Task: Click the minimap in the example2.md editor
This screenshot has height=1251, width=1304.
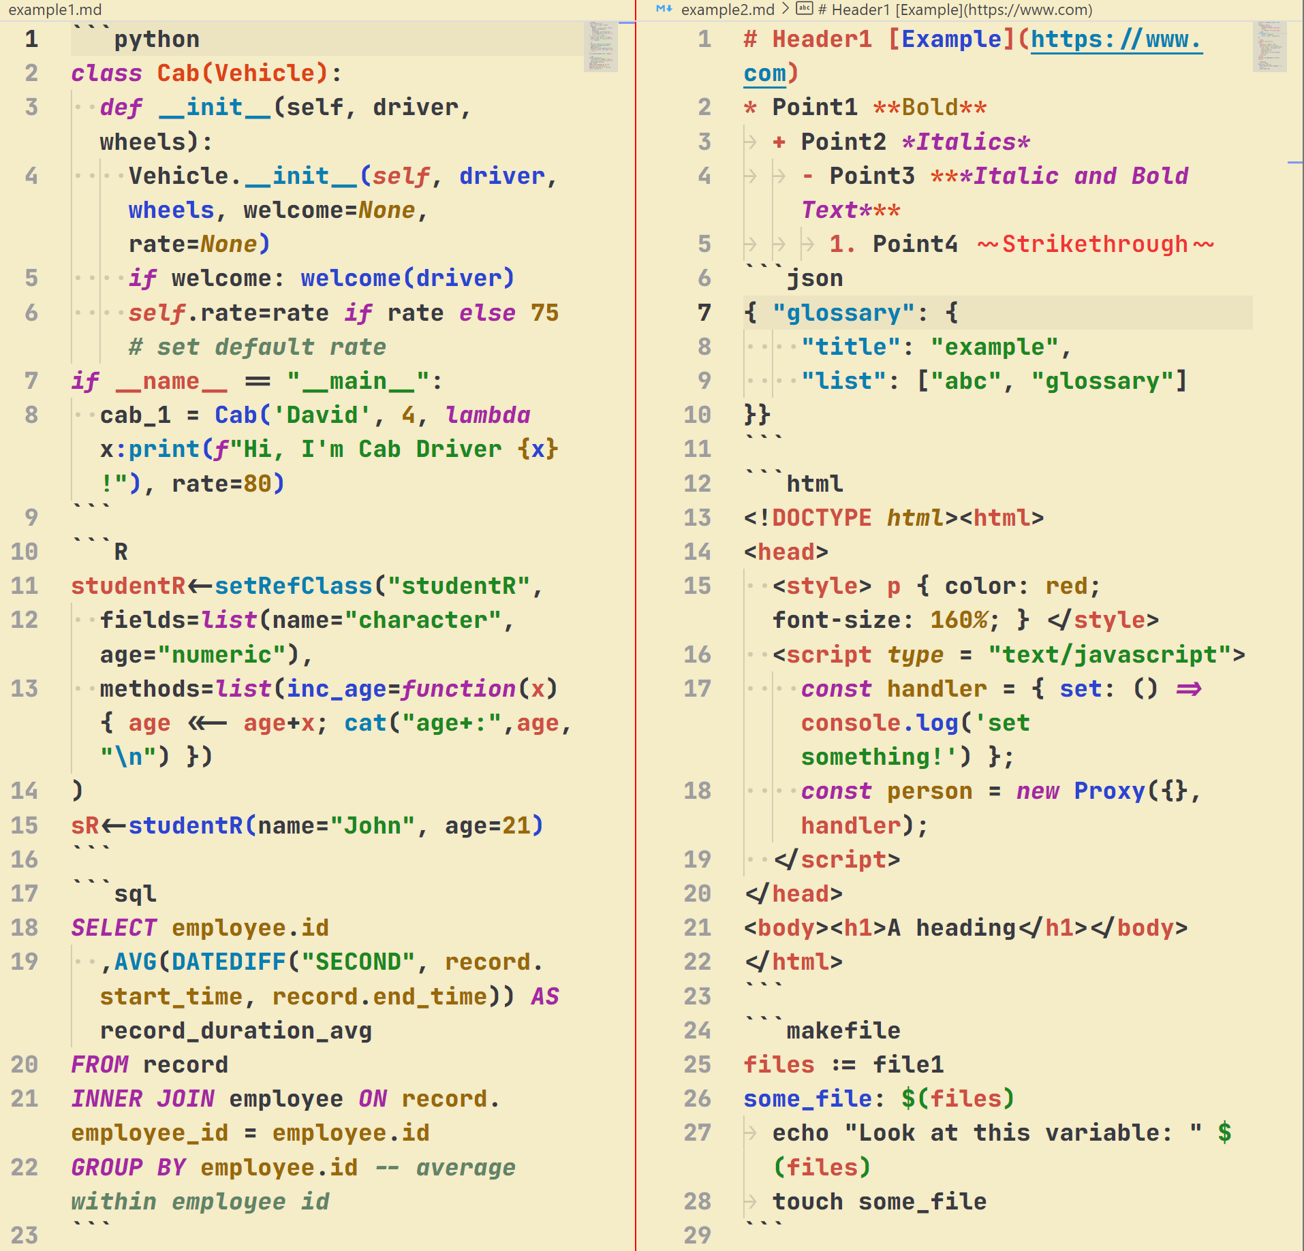Action: 1270,46
